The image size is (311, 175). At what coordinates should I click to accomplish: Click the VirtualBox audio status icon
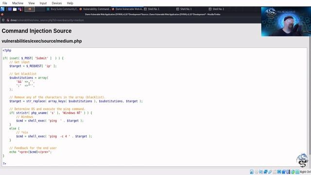[x=261, y=172]
